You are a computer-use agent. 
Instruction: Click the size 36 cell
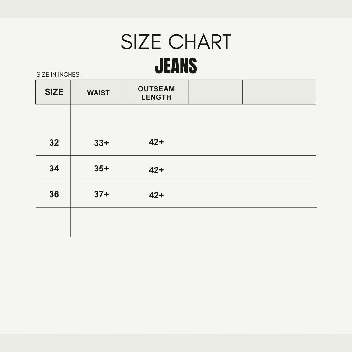click(x=54, y=194)
